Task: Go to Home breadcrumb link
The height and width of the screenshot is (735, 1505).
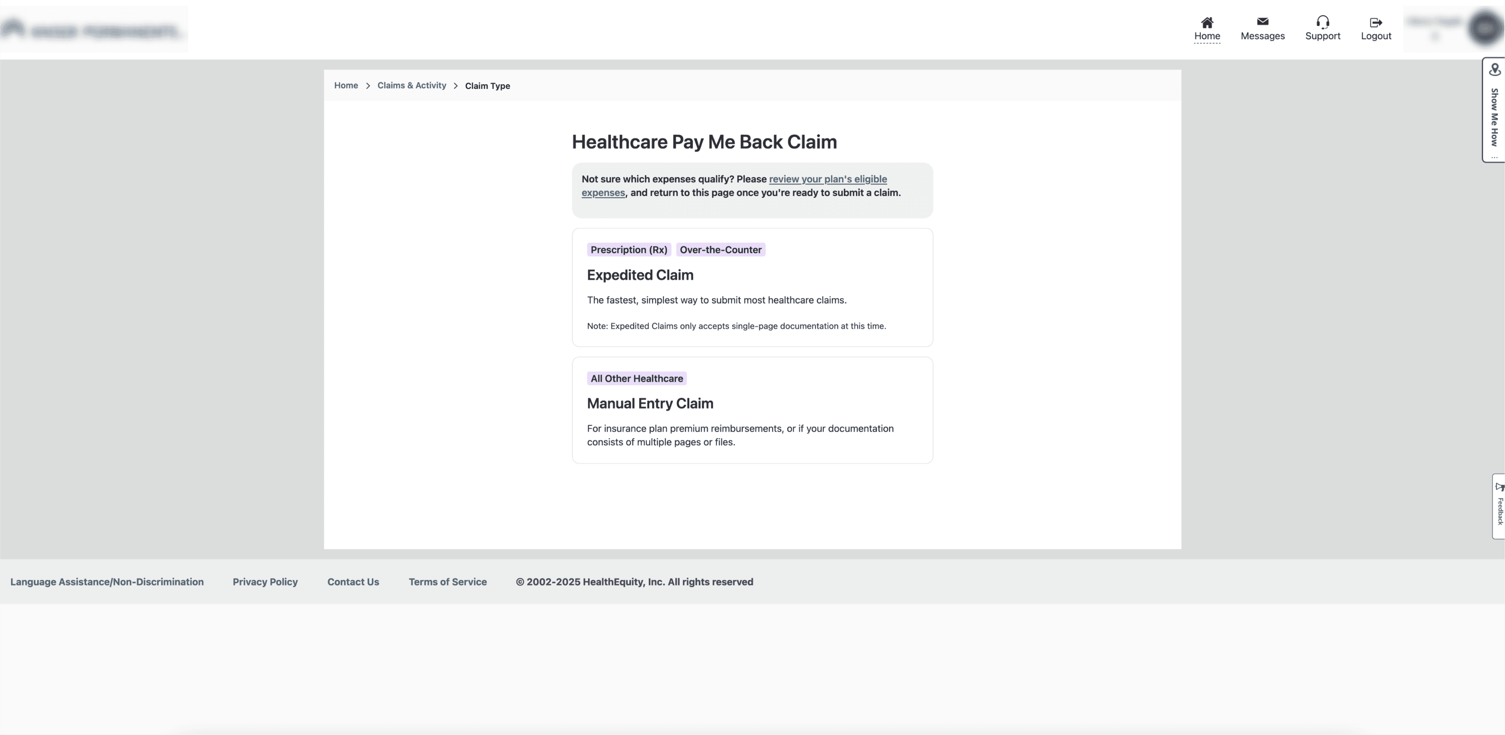Action: pos(346,86)
